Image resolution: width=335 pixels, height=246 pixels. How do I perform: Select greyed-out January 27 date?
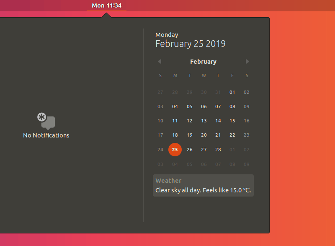160,92
